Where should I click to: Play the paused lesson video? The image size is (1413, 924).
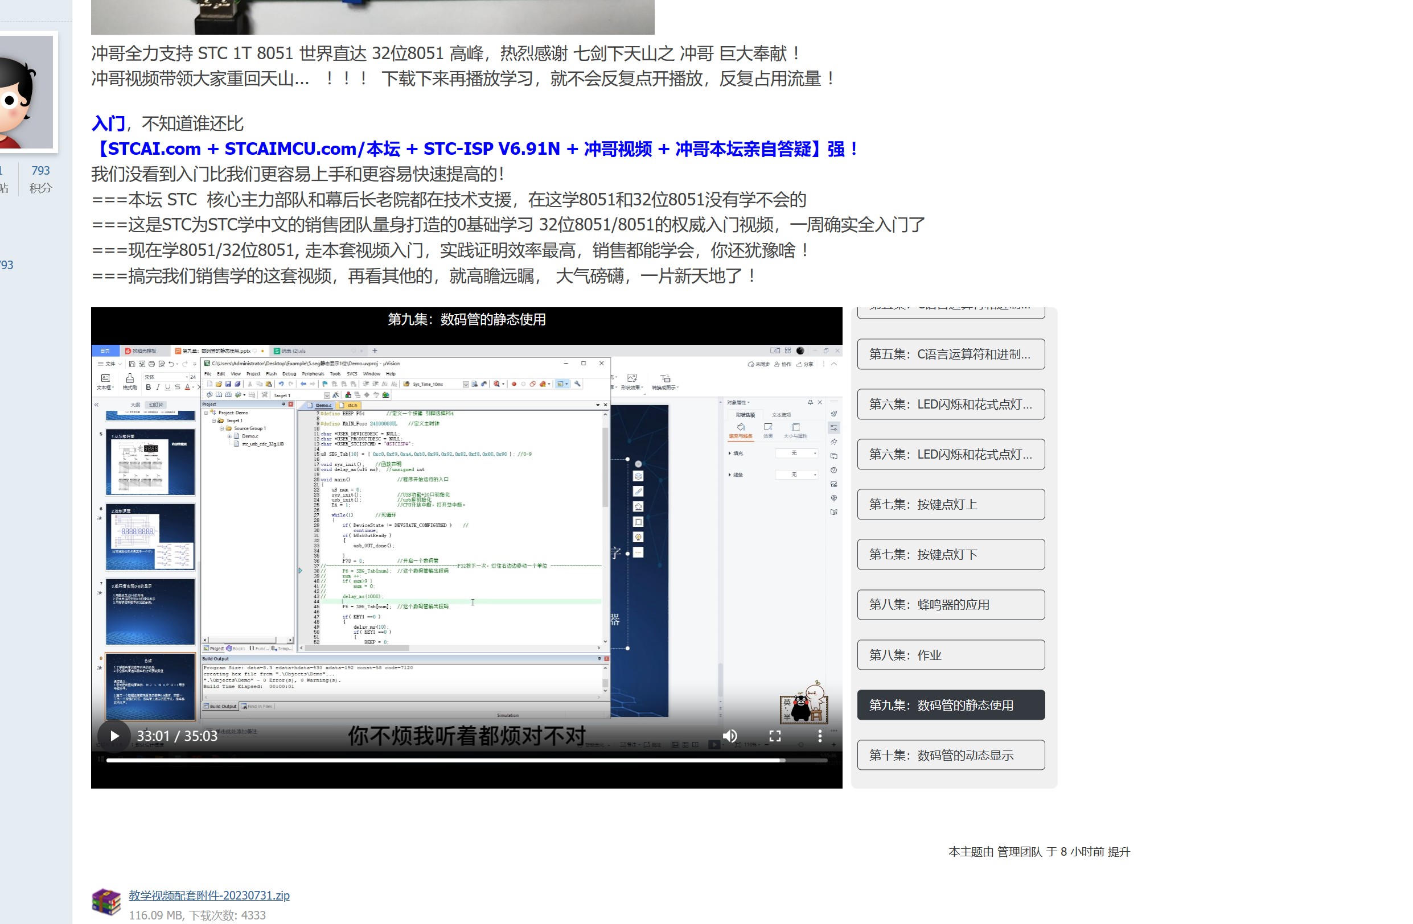pyautogui.click(x=114, y=736)
